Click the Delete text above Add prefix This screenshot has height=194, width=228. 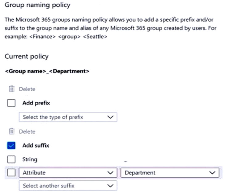click(27, 89)
